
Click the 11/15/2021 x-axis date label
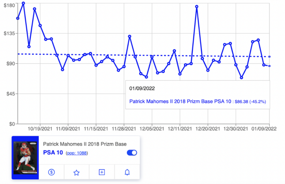point(96,129)
